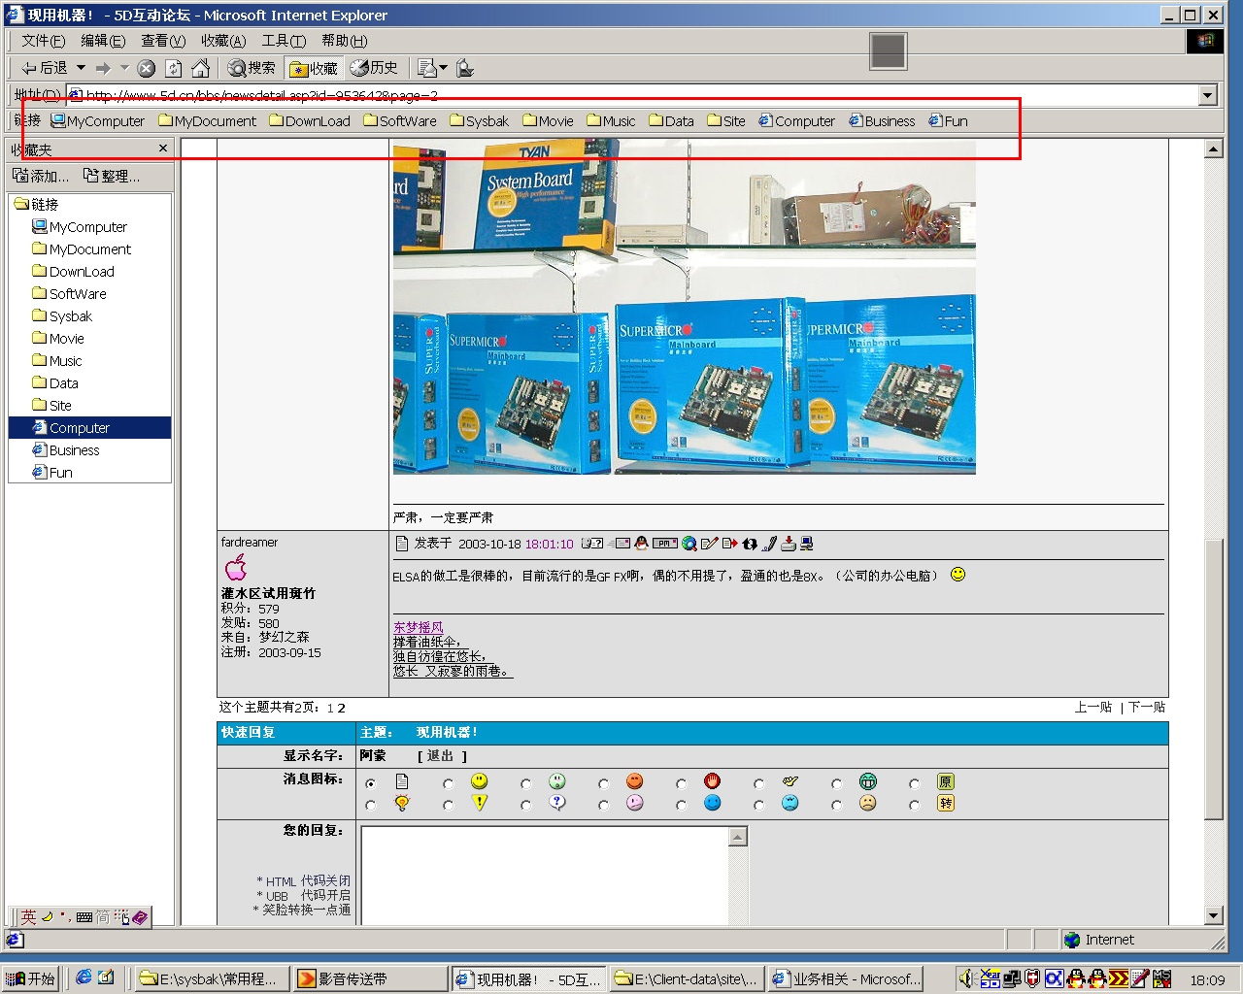
Task: Select the 转 message icon radio
Action: click(914, 805)
